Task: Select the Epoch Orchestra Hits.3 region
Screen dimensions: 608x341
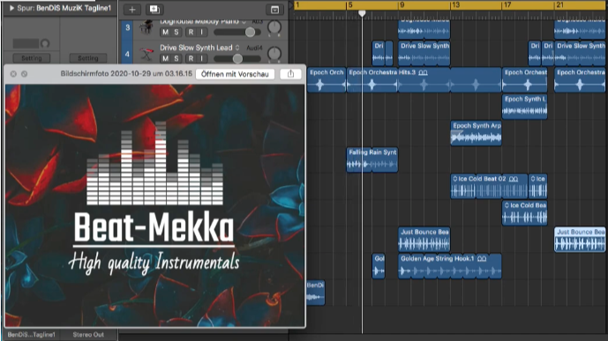Action: click(424, 80)
